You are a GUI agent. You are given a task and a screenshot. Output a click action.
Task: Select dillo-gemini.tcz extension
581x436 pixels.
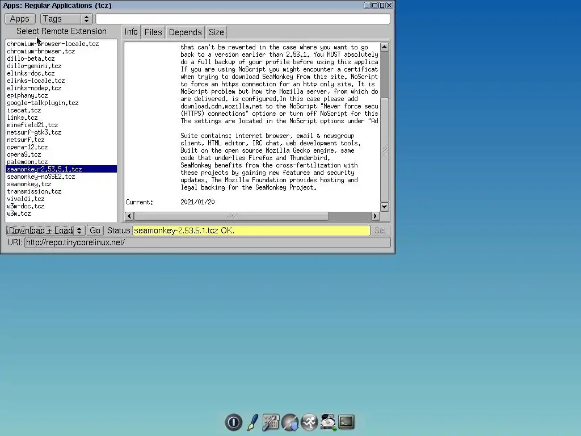click(61, 66)
